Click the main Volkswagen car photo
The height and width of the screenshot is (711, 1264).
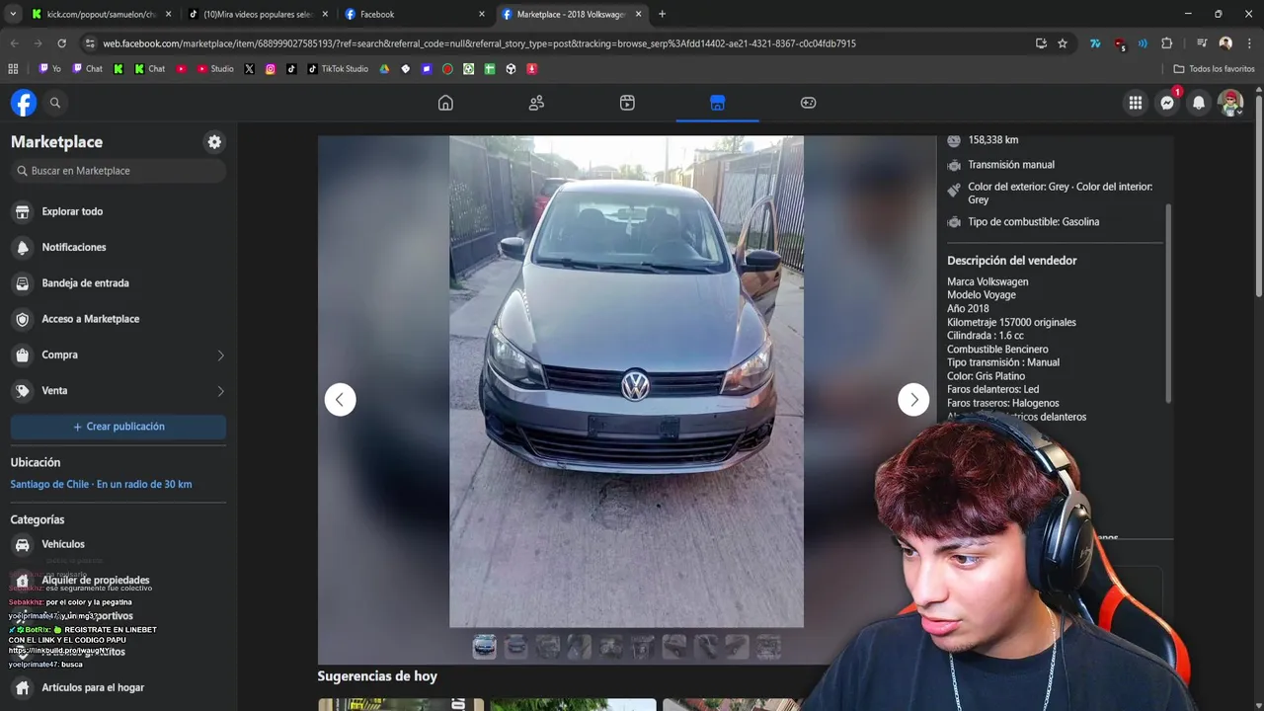point(626,381)
